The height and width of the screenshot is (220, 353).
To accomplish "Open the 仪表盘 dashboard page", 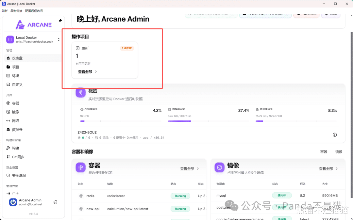I will [33, 58].
